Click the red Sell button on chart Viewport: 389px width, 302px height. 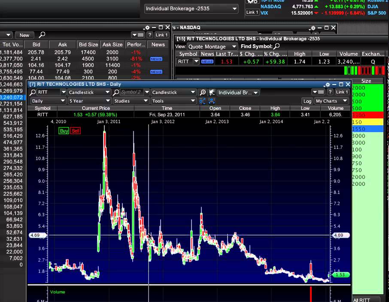(x=76, y=131)
